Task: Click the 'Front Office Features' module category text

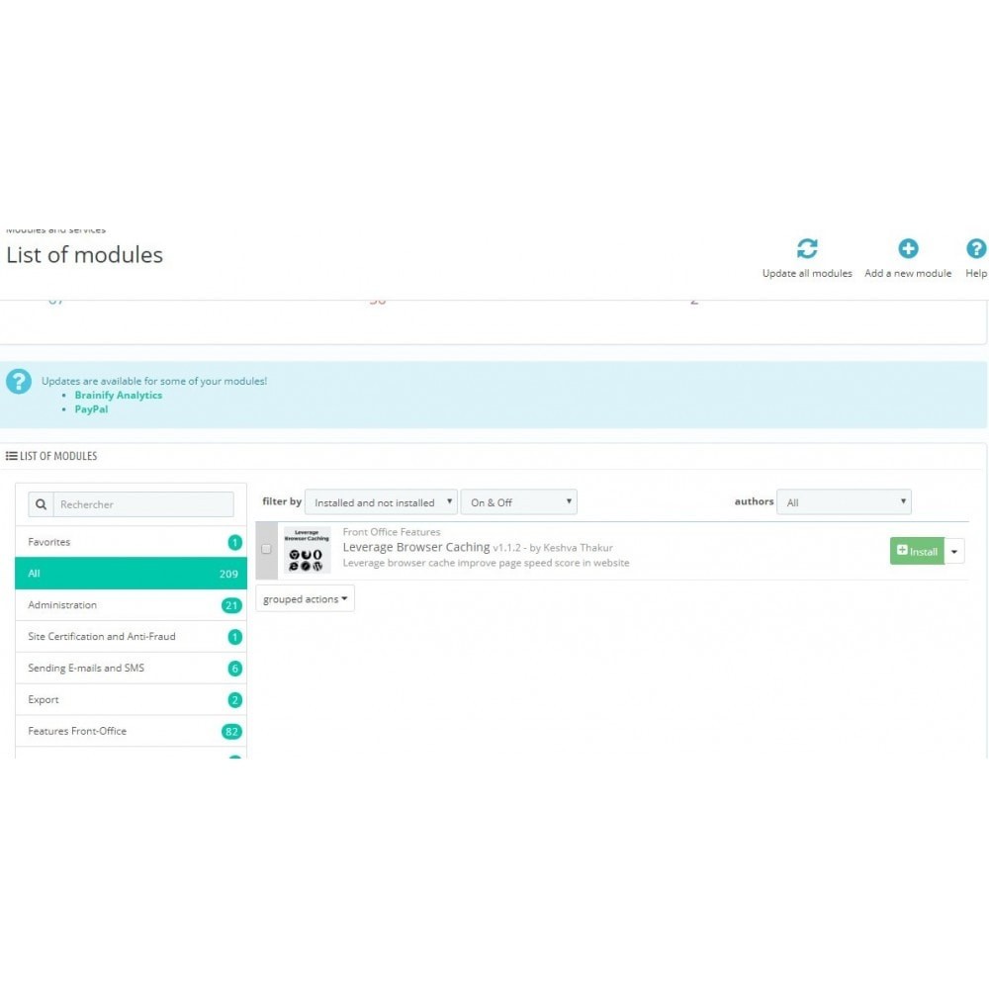Action: 392,532
